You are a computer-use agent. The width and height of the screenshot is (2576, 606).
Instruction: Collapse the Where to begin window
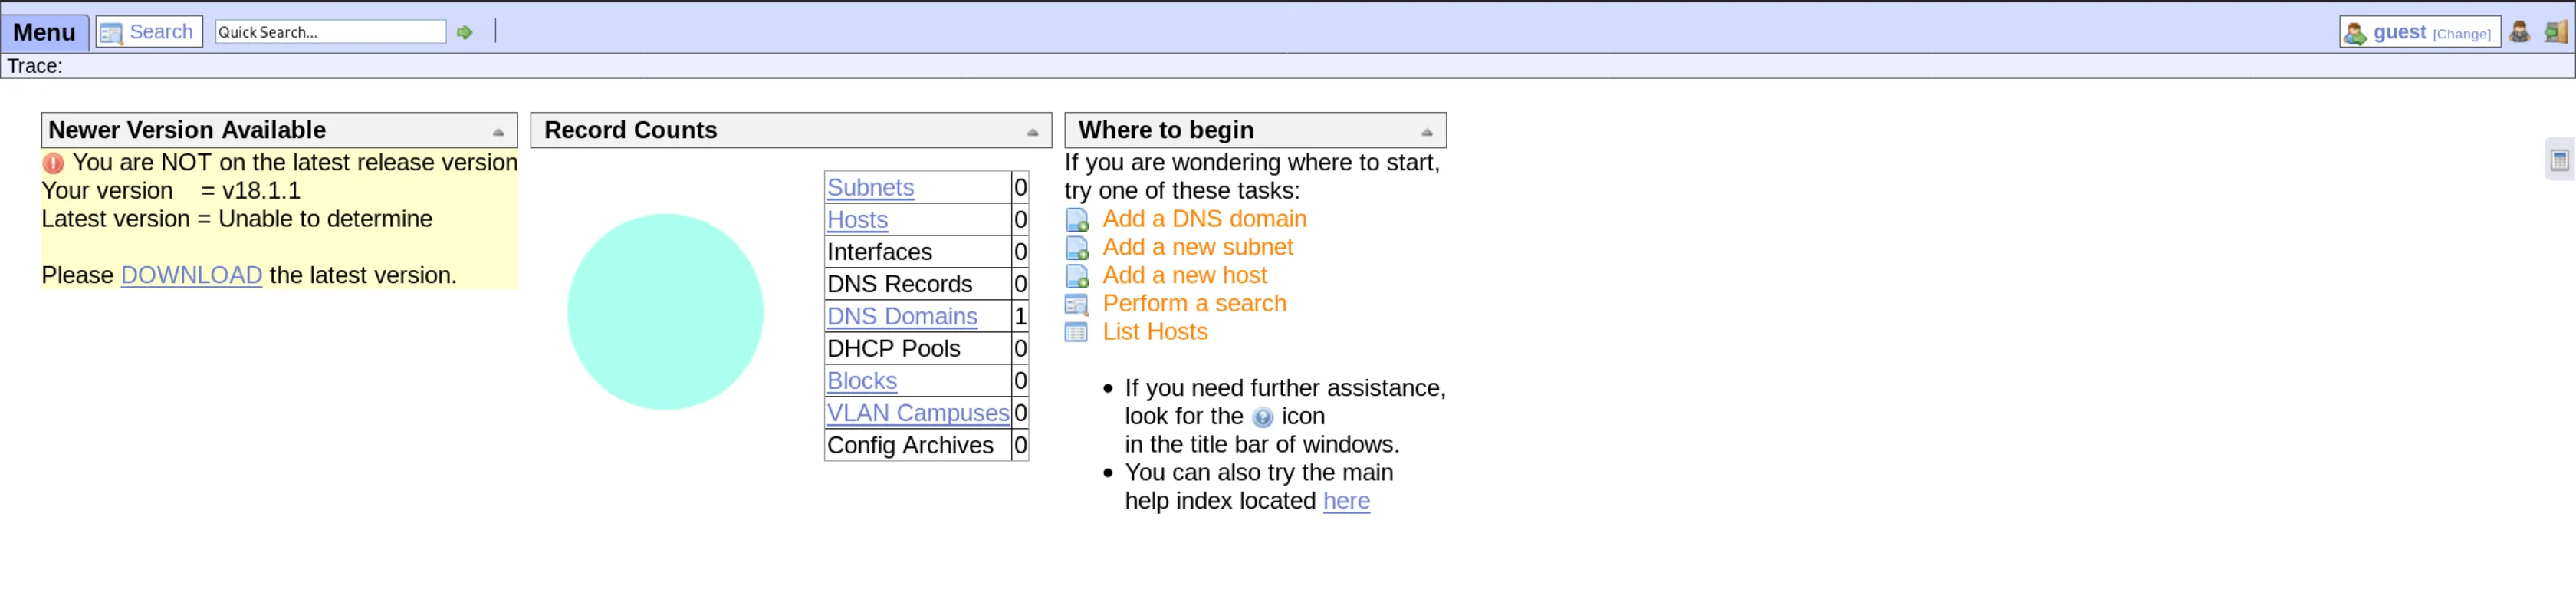point(1427,130)
